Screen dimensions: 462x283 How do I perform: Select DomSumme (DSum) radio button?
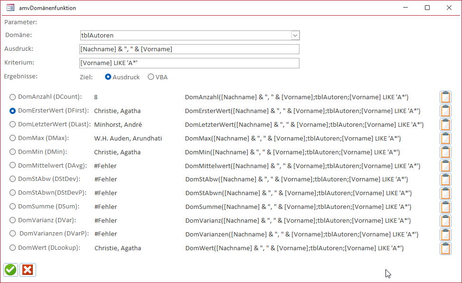coord(13,207)
